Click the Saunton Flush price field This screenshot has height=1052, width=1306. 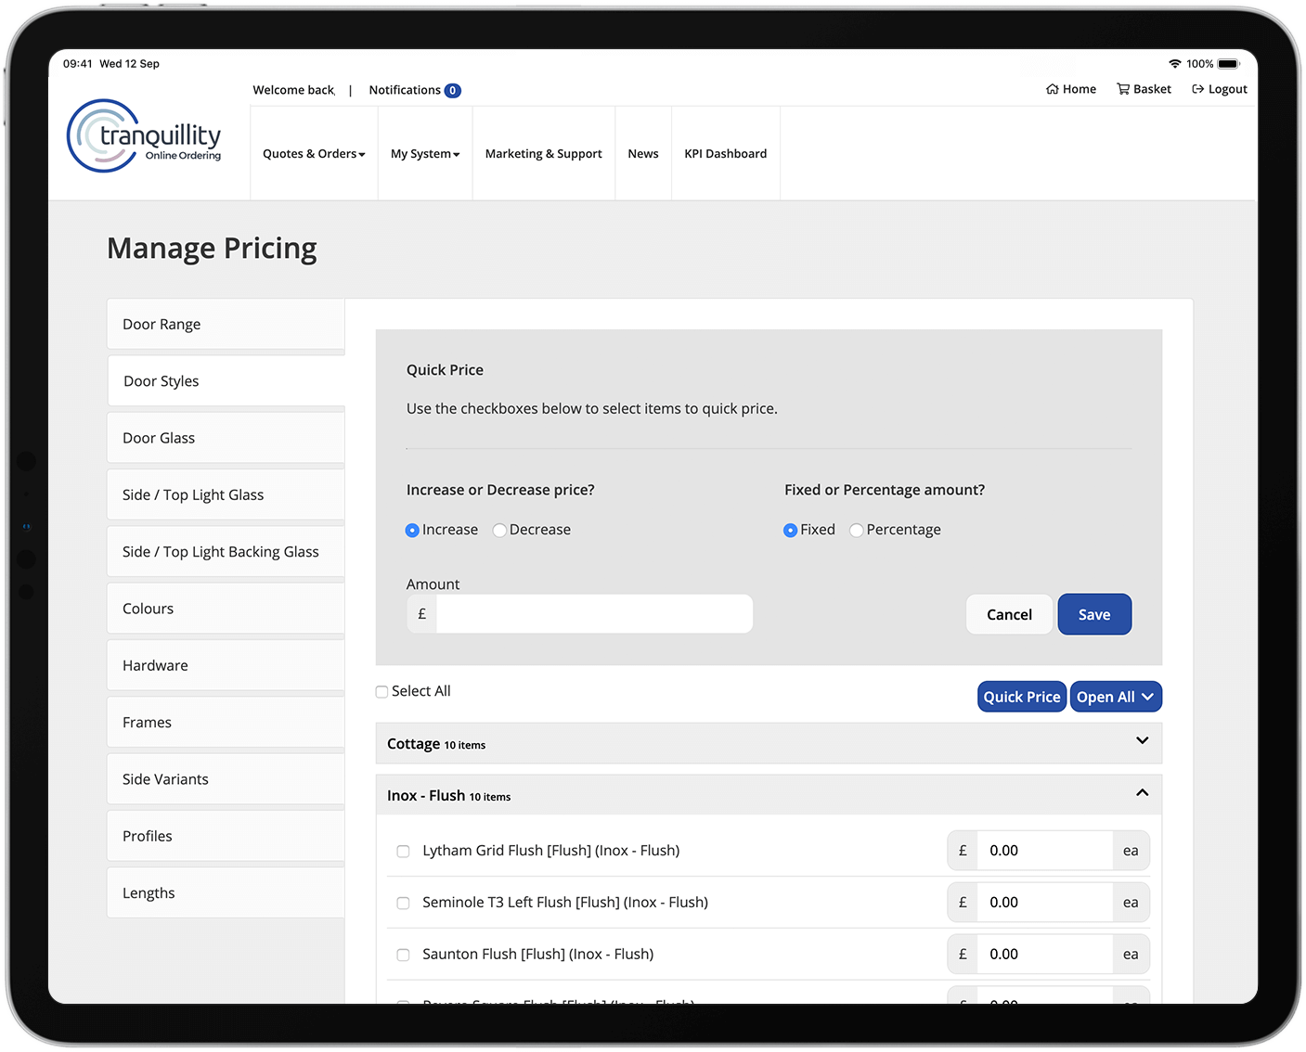pos(1045,955)
